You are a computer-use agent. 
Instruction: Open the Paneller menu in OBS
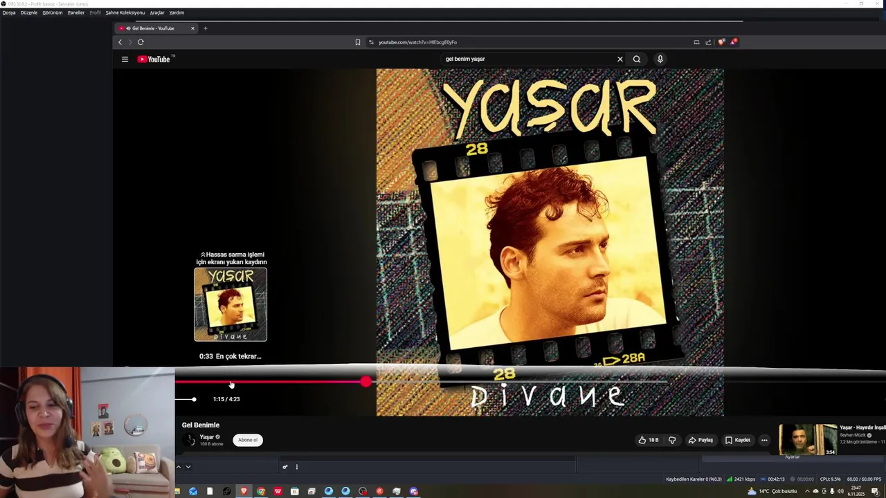(76, 12)
